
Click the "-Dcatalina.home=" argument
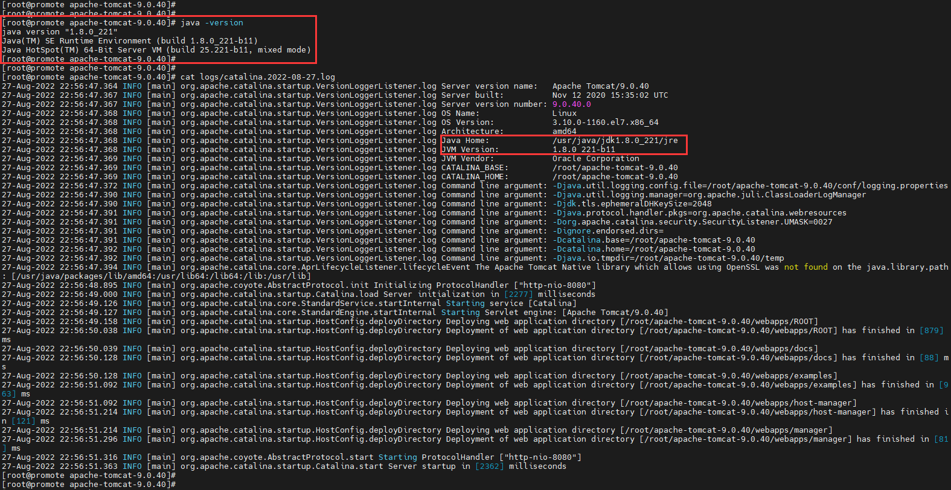[x=654, y=249]
